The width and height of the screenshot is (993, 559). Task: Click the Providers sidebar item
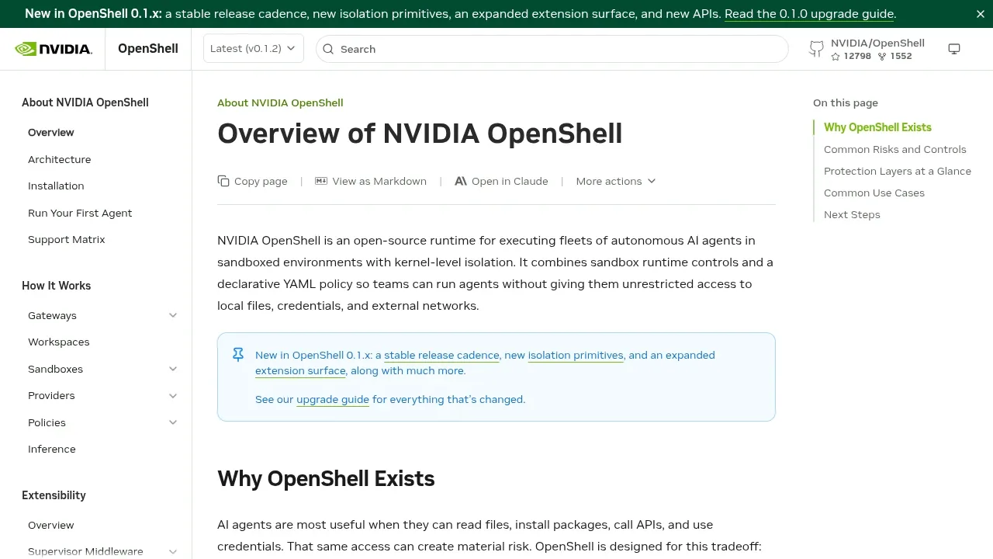coord(51,395)
